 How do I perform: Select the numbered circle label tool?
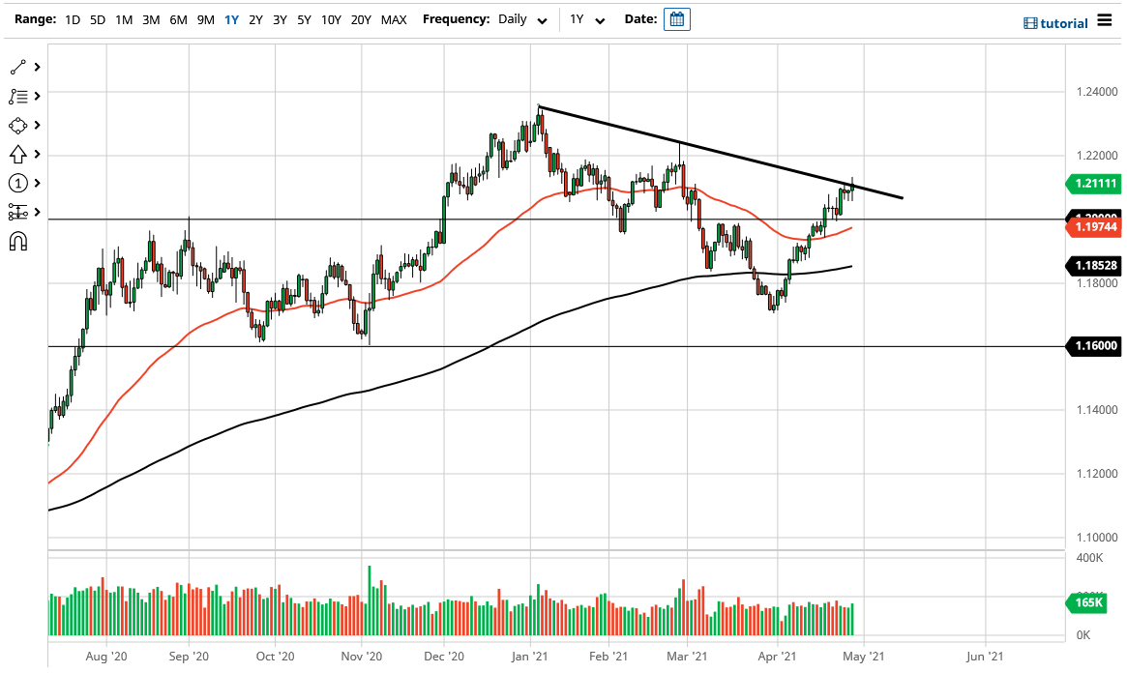(18, 183)
